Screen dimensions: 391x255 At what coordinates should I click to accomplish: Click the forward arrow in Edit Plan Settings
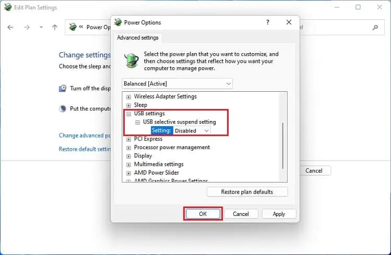(x=27, y=27)
